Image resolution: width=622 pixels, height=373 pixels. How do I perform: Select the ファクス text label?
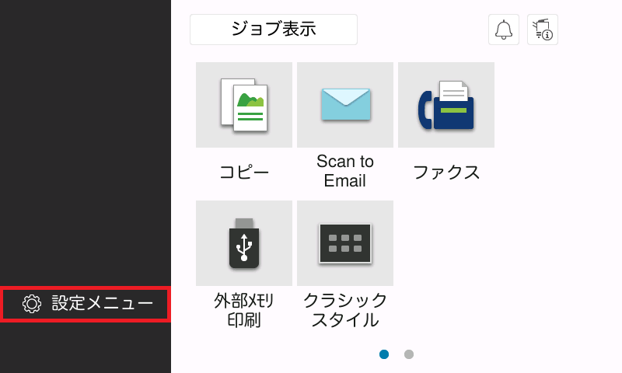coord(446,172)
